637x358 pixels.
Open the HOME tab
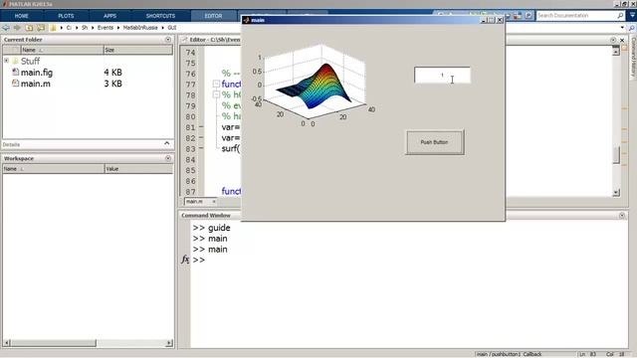pyautogui.click(x=22, y=16)
